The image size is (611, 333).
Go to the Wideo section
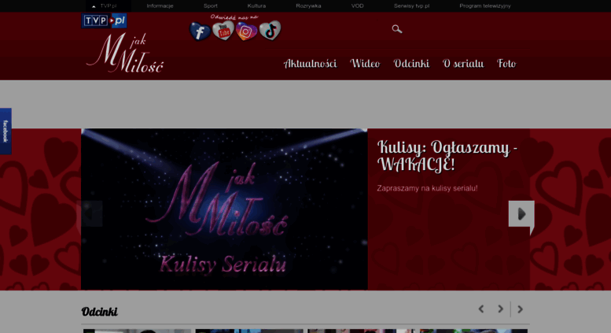365,64
